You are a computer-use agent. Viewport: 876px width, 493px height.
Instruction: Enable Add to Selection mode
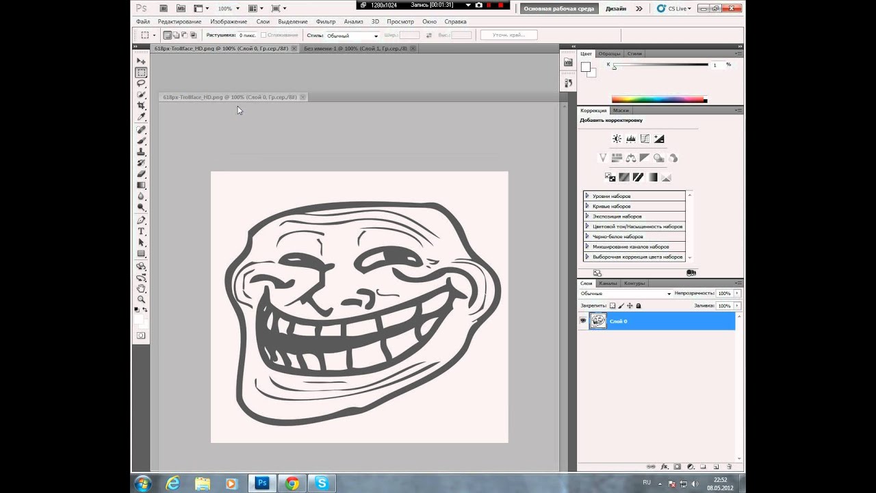click(176, 35)
